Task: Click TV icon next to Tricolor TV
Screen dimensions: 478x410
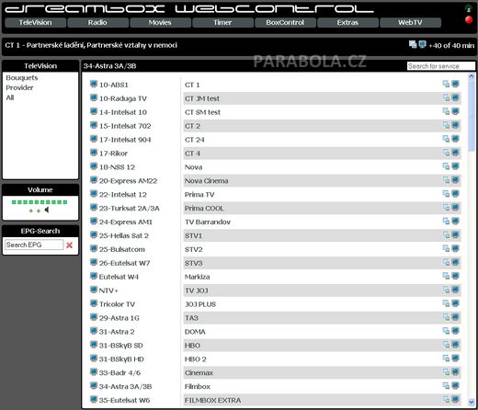Action: pyautogui.click(x=94, y=303)
